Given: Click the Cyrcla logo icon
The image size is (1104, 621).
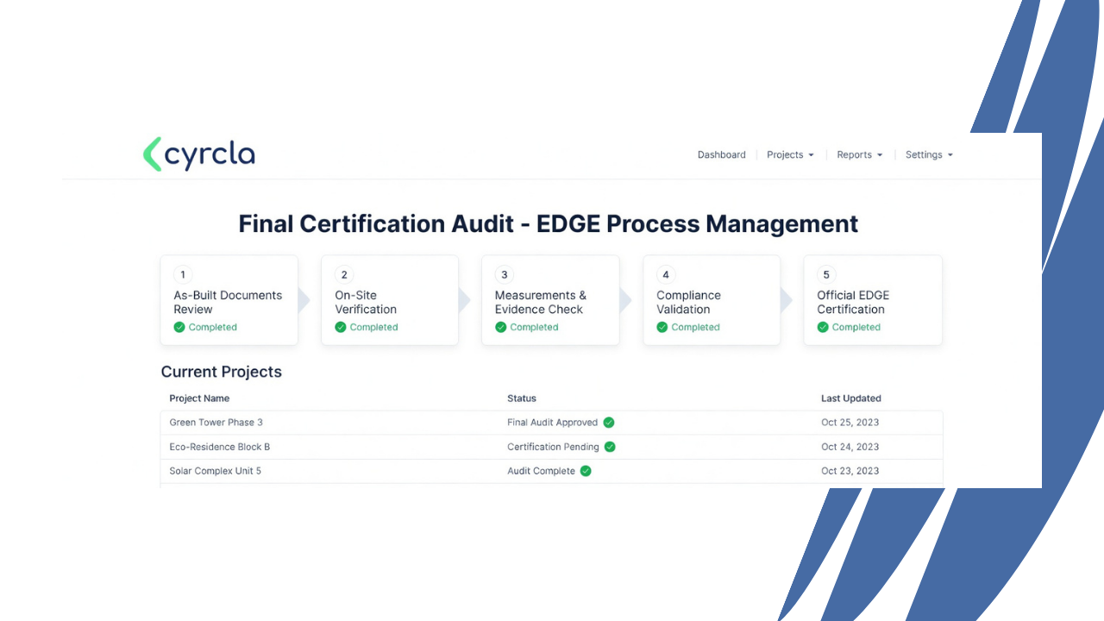Looking at the screenshot, I should pos(151,154).
